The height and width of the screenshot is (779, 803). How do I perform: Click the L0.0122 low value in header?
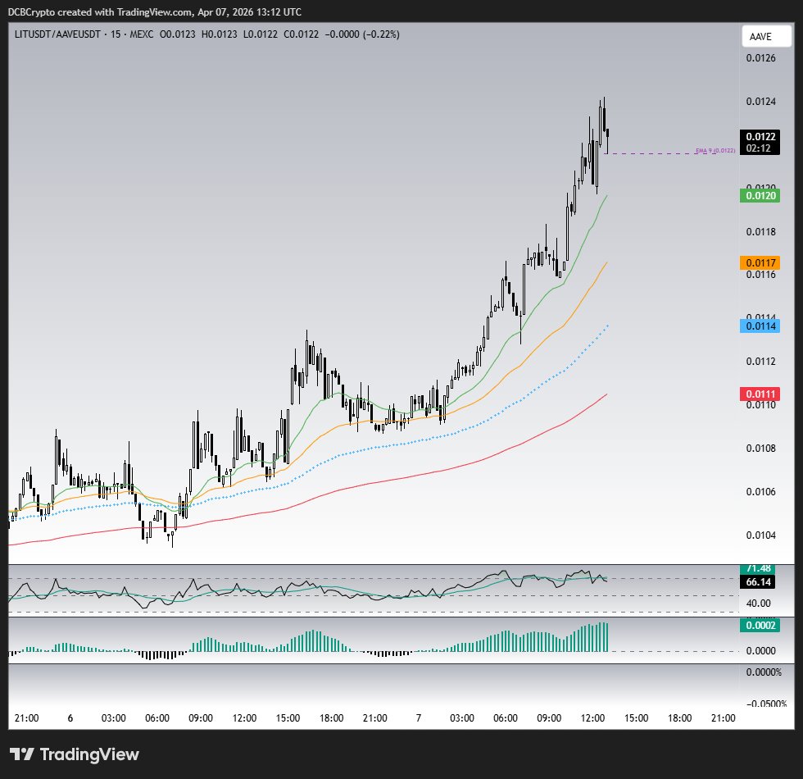coord(261,34)
